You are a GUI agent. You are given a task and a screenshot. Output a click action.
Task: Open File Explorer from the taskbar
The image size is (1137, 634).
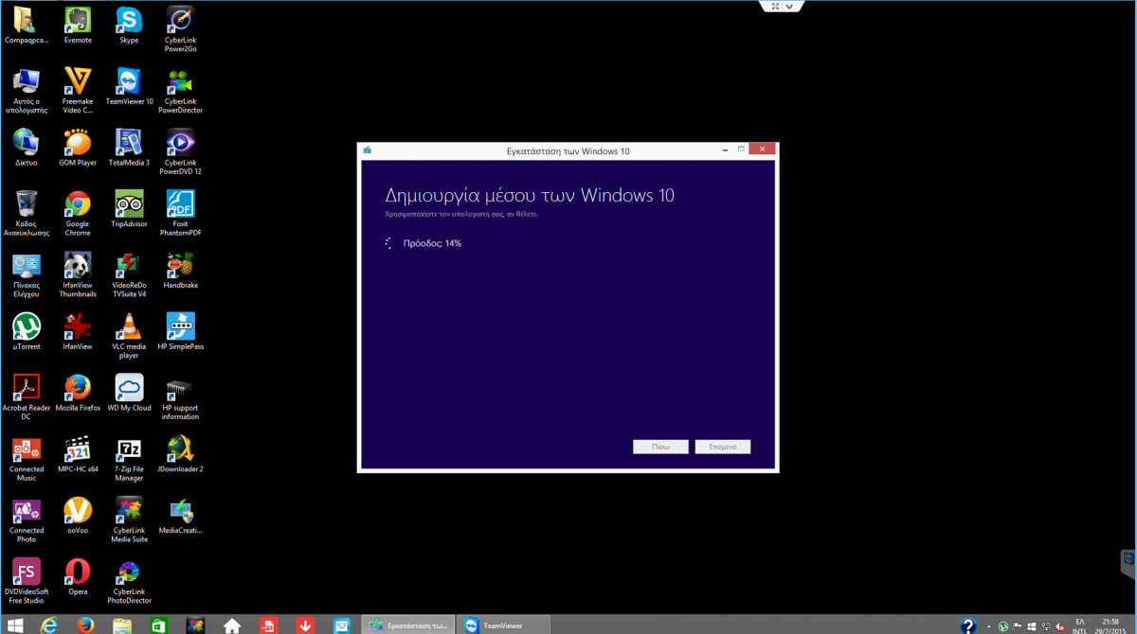122,625
